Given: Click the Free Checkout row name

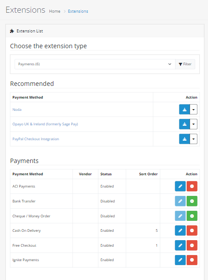Looking at the screenshot, I should (24, 245).
